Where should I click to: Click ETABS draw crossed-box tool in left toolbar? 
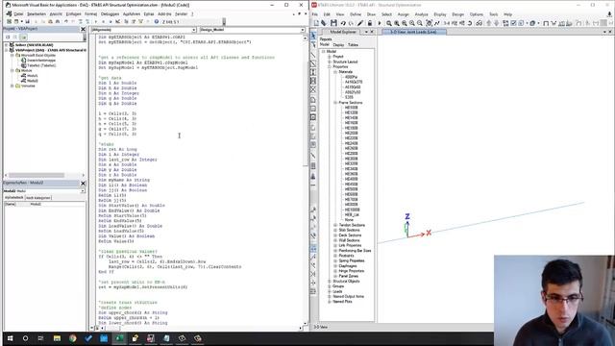click(x=313, y=89)
